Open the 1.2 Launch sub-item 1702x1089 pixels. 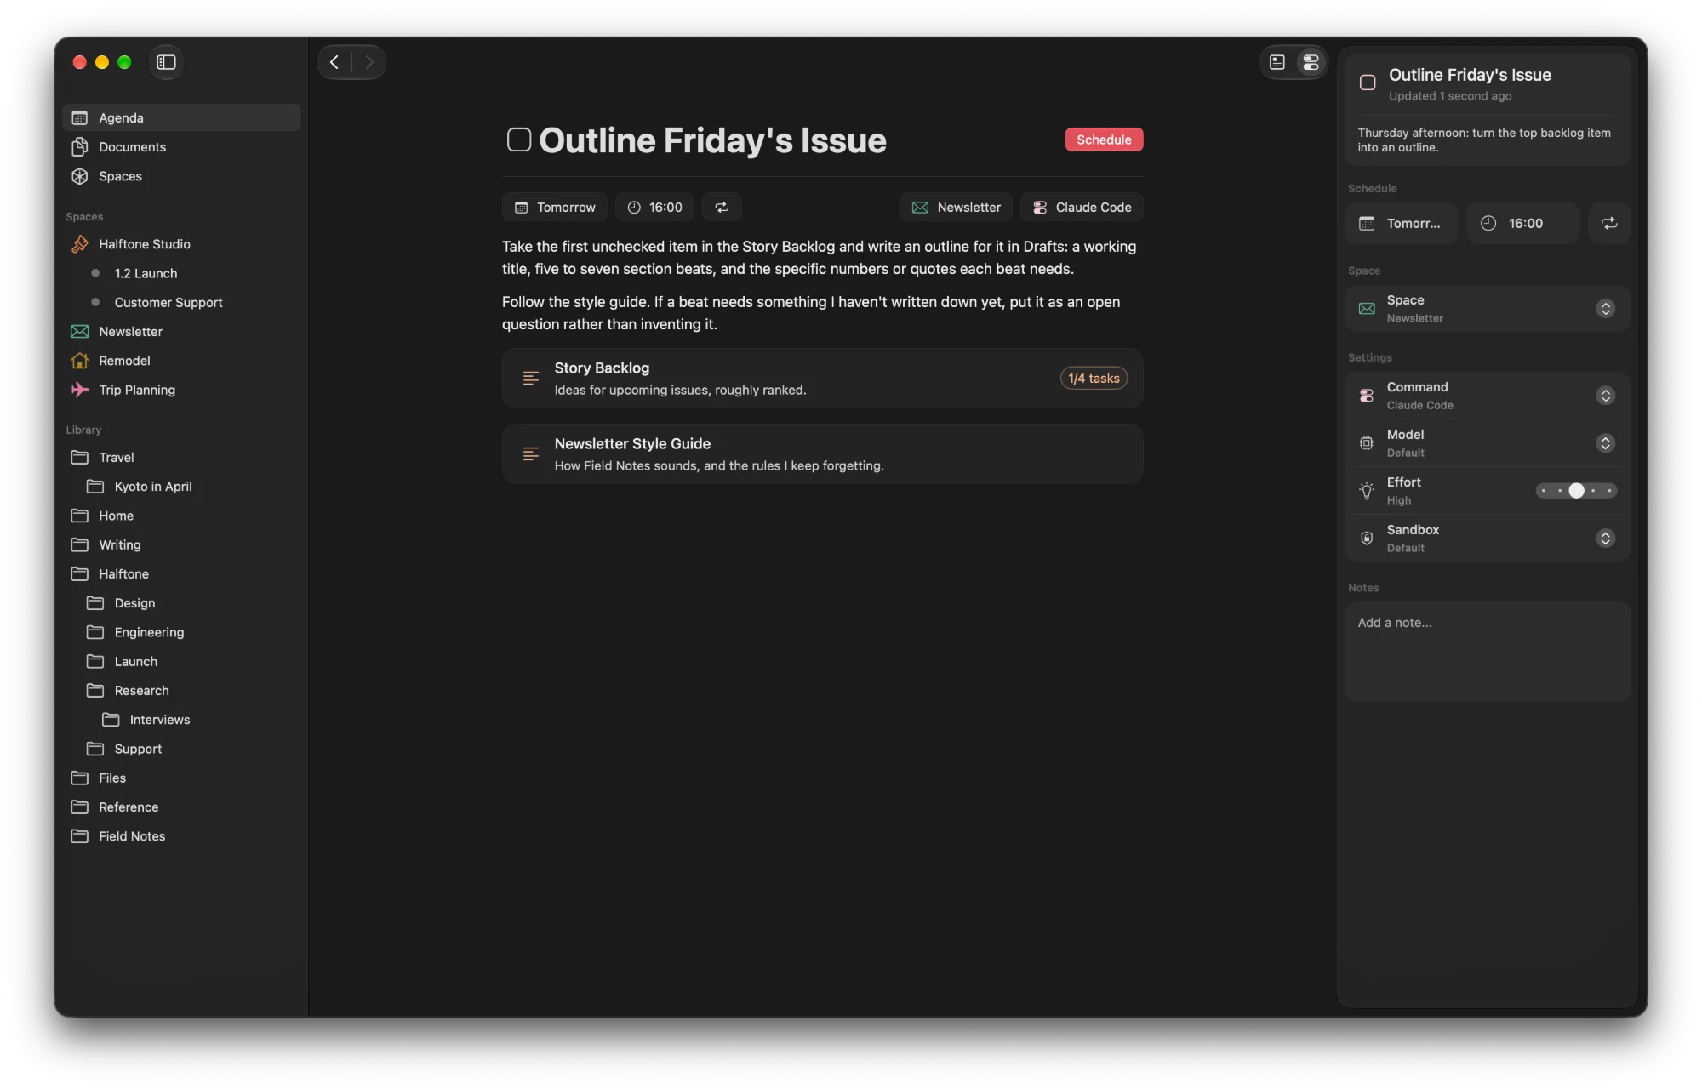[x=181, y=273]
